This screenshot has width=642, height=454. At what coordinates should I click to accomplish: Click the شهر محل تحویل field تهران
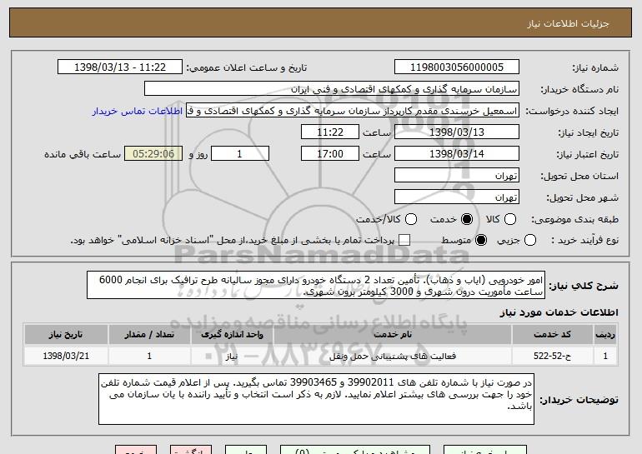(x=457, y=197)
